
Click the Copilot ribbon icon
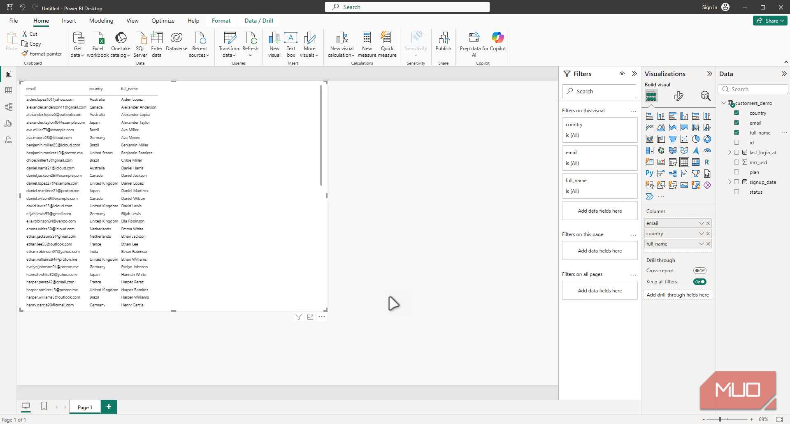tap(497, 42)
